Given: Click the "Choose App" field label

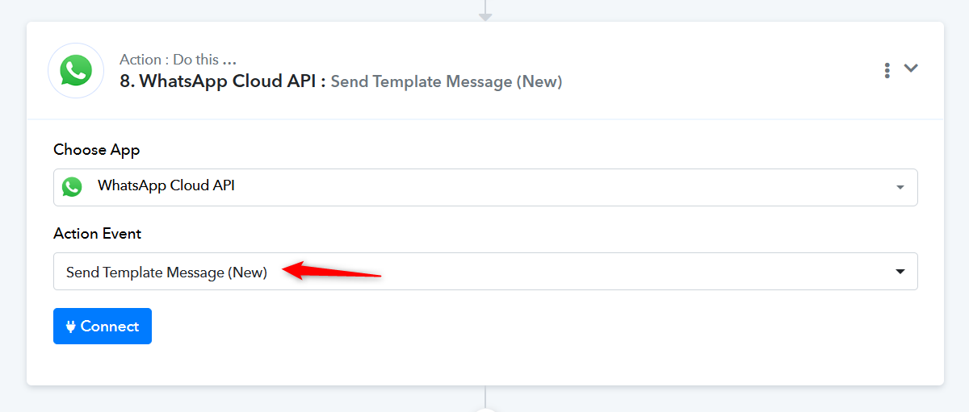Looking at the screenshot, I should (x=97, y=150).
